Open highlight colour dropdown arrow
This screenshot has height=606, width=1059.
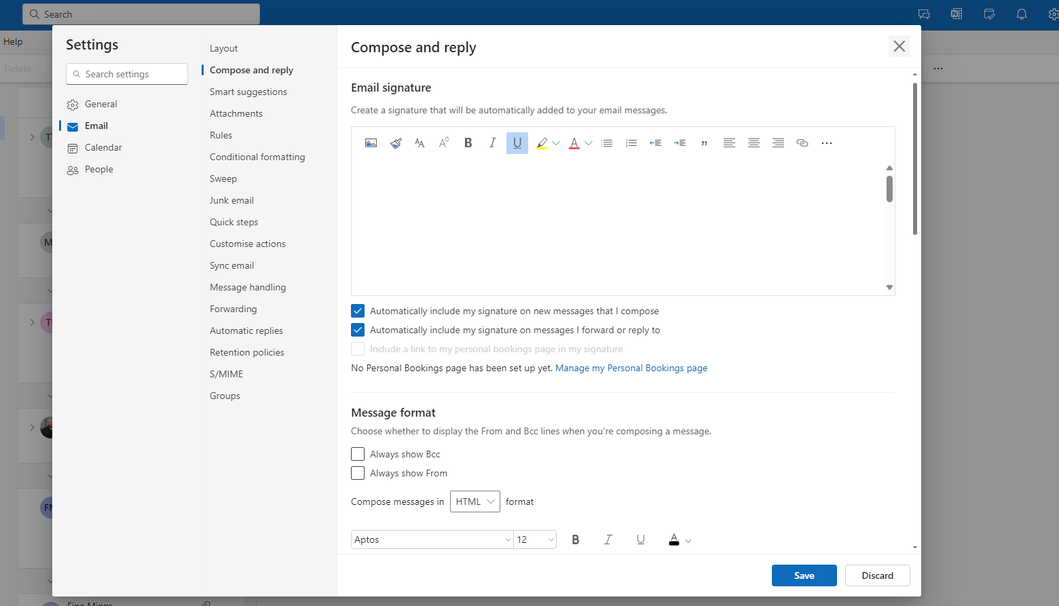556,143
